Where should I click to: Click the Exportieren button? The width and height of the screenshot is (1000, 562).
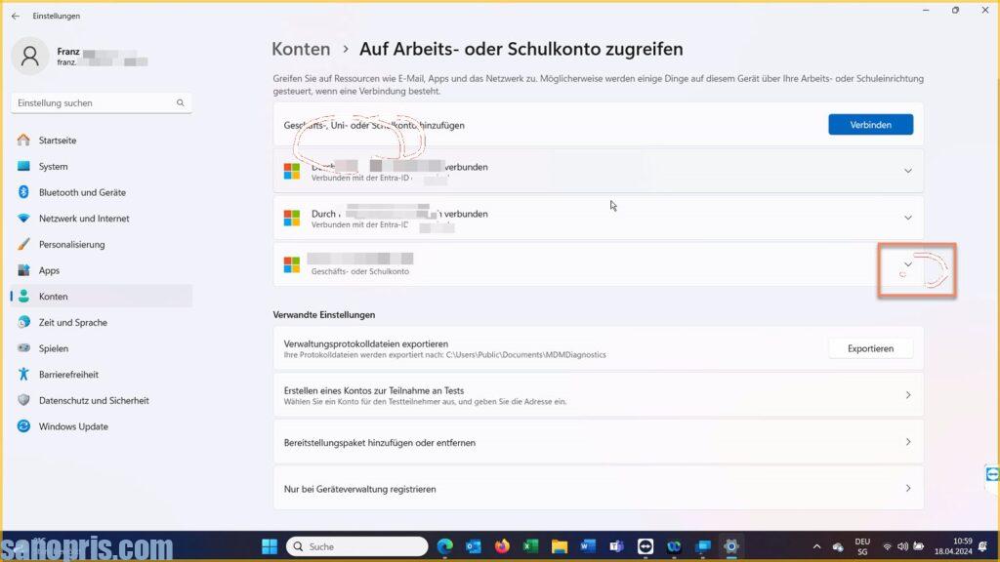pyautogui.click(x=870, y=348)
